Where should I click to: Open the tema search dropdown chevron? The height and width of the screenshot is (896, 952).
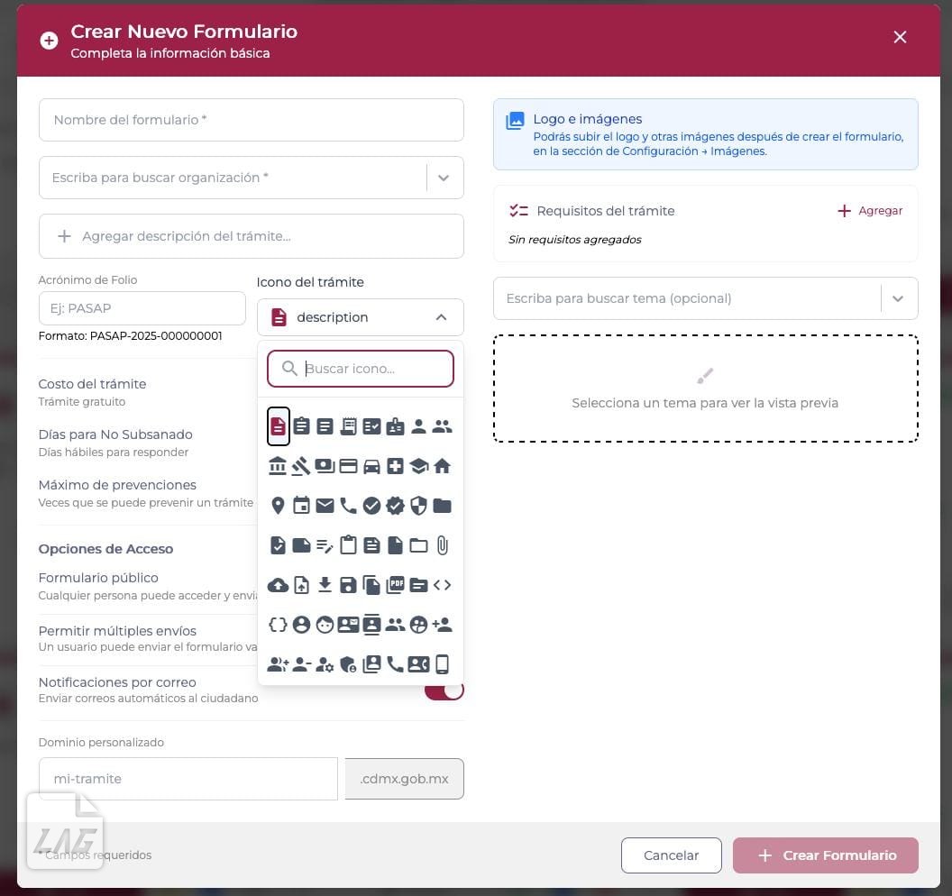(898, 298)
